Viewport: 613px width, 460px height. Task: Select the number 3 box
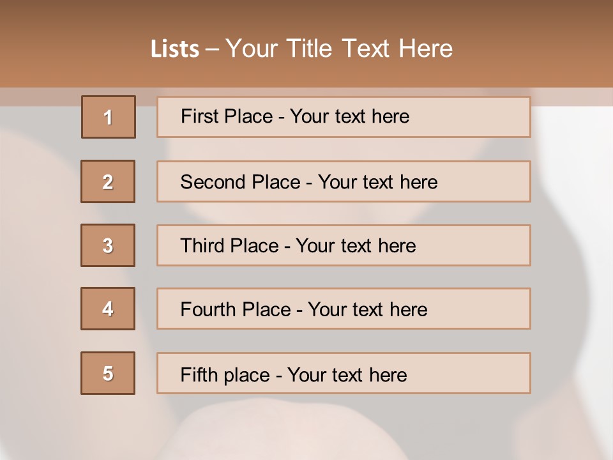coord(108,245)
